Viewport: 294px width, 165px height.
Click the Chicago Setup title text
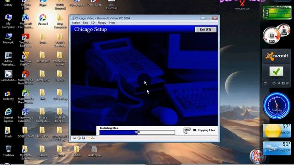click(90, 29)
